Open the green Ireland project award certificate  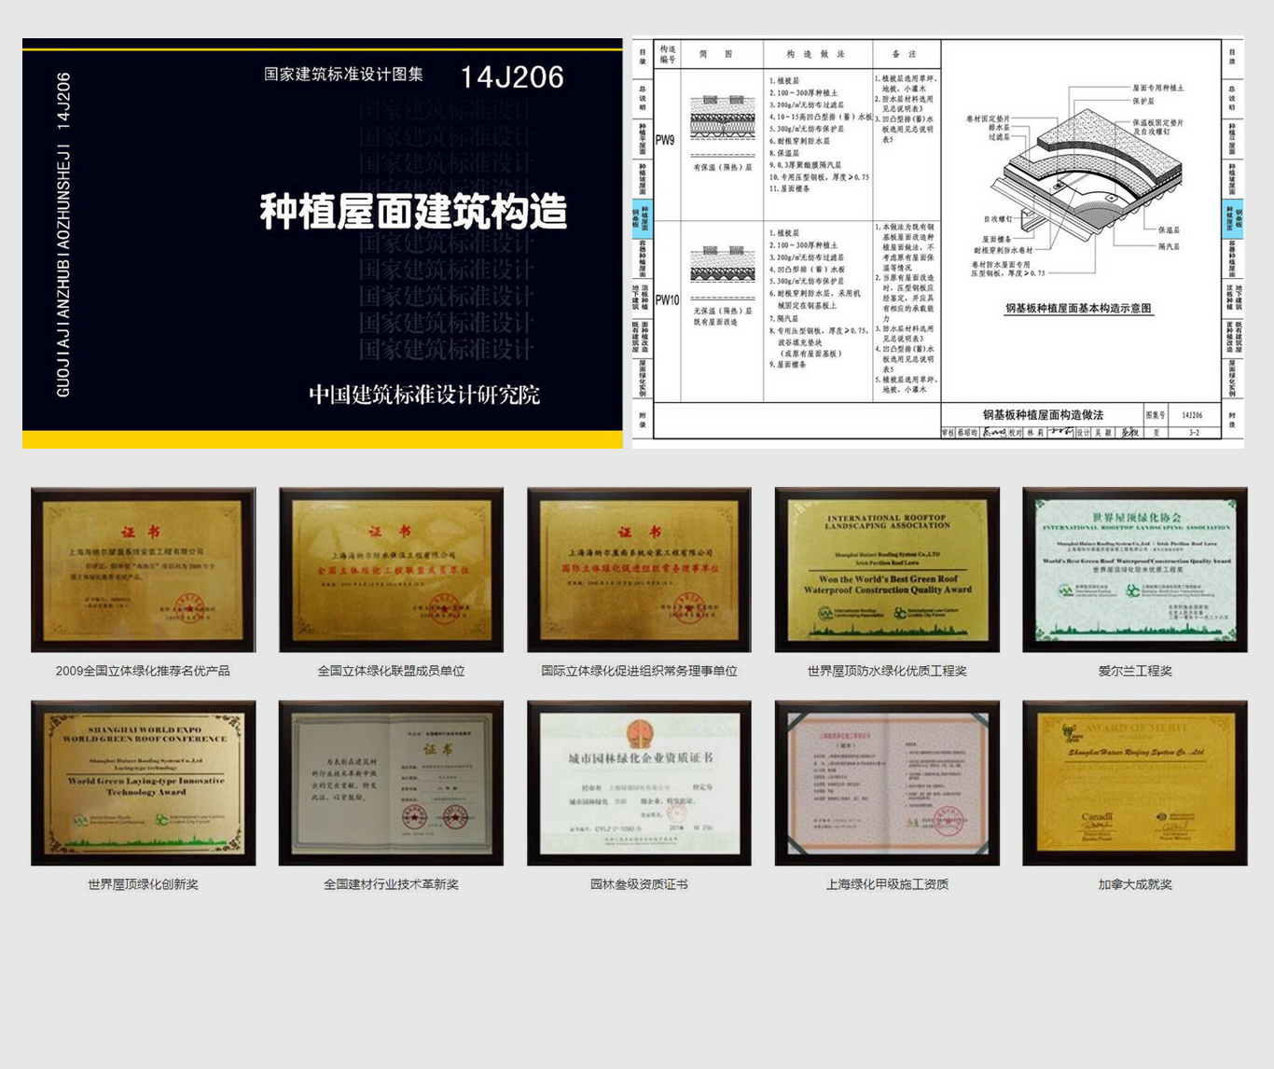pyautogui.click(x=1134, y=569)
